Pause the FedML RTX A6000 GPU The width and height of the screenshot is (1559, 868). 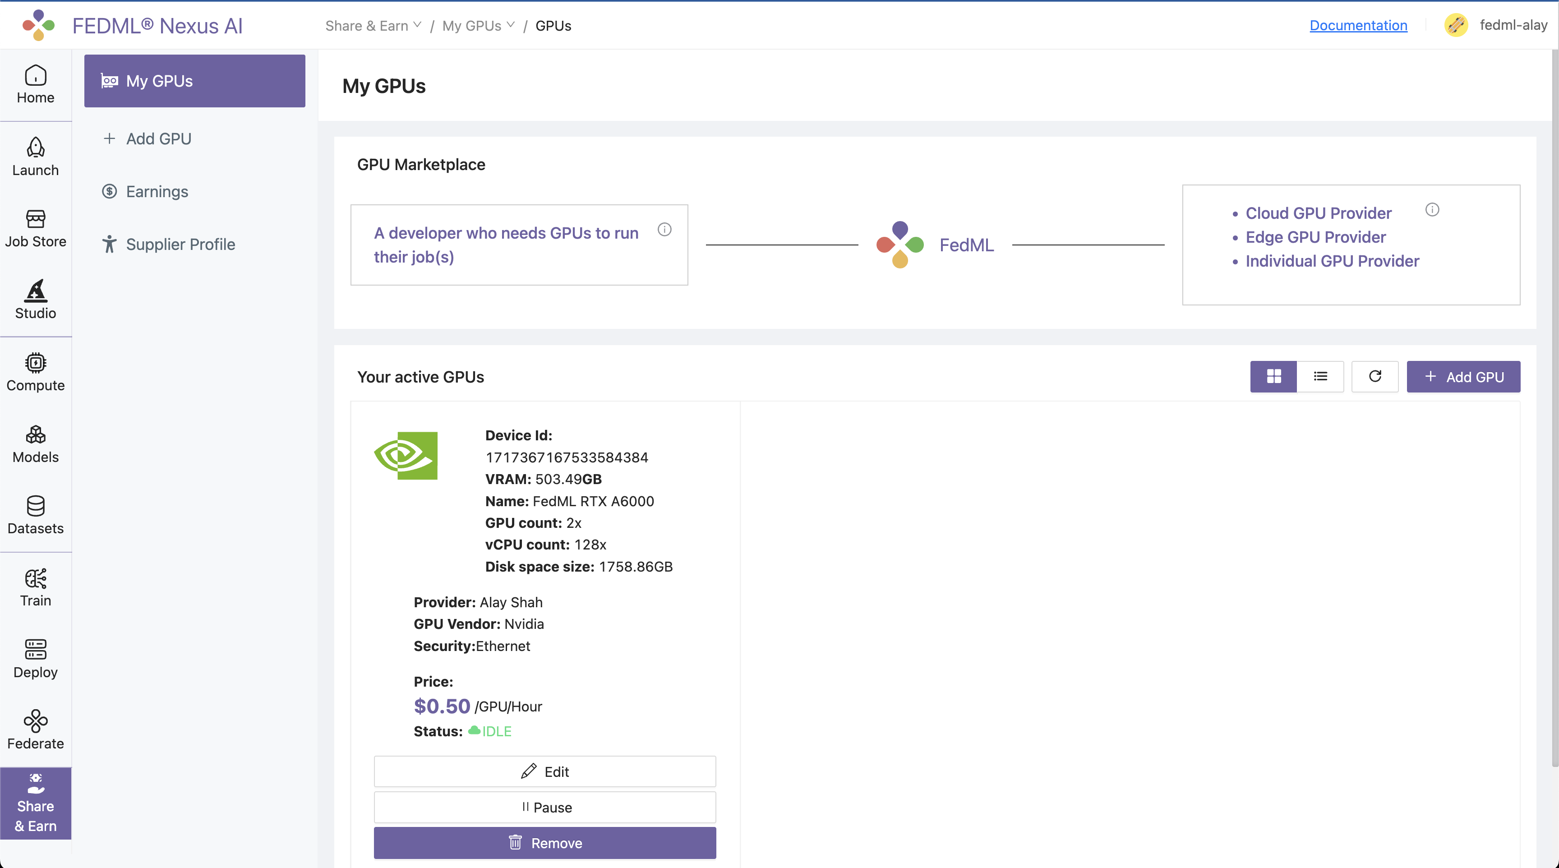click(544, 807)
